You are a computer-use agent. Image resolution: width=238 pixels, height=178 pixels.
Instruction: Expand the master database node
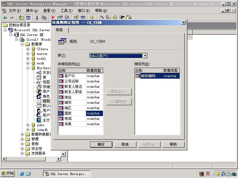[x=28, y=54]
